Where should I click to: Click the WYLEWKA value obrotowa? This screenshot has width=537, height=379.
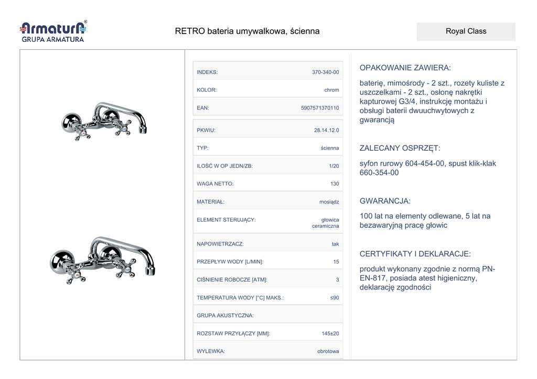pyautogui.click(x=328, y=351)
